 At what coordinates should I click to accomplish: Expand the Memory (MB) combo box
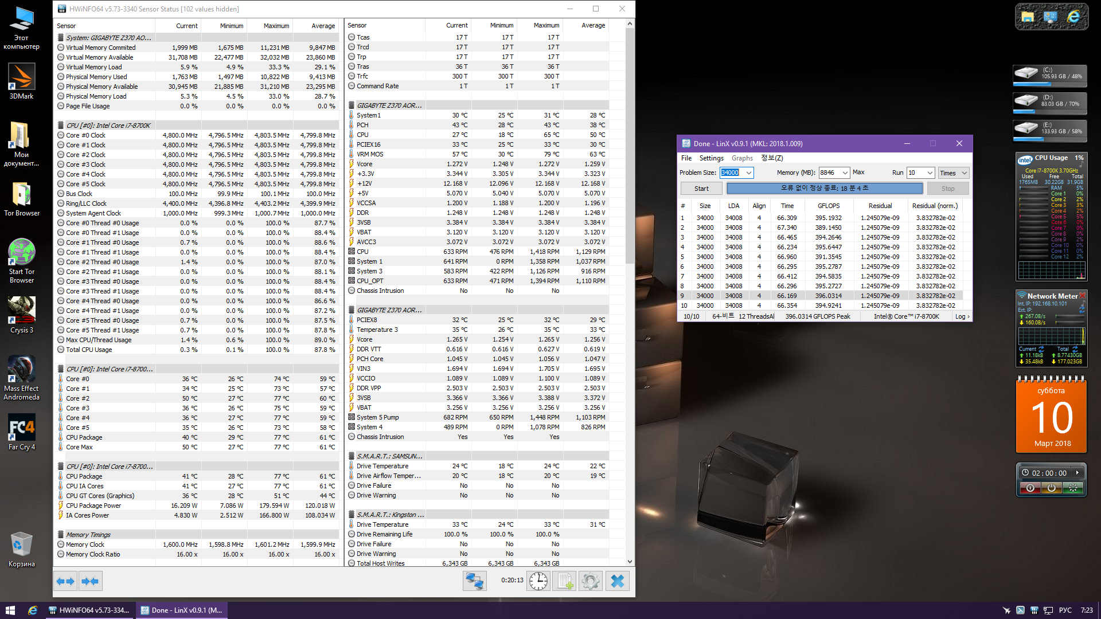pyautogui.click(x=845, y=173)
